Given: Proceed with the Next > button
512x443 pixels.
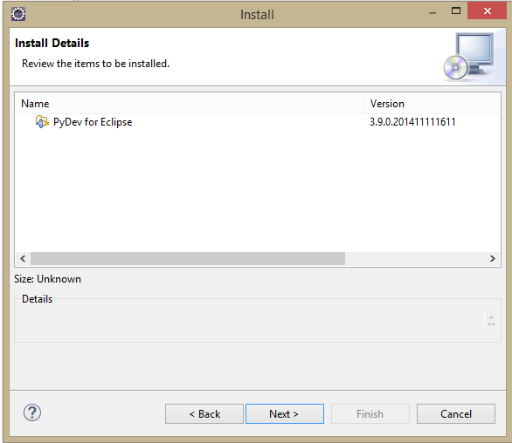Looking at the screenshot, I should click(285, 414).
